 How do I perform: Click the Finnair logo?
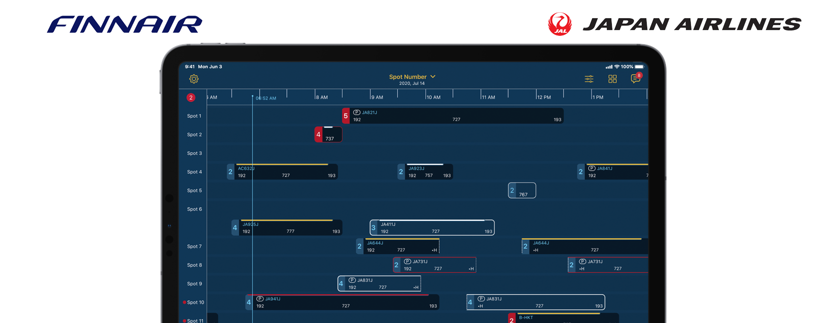[125, 25]
